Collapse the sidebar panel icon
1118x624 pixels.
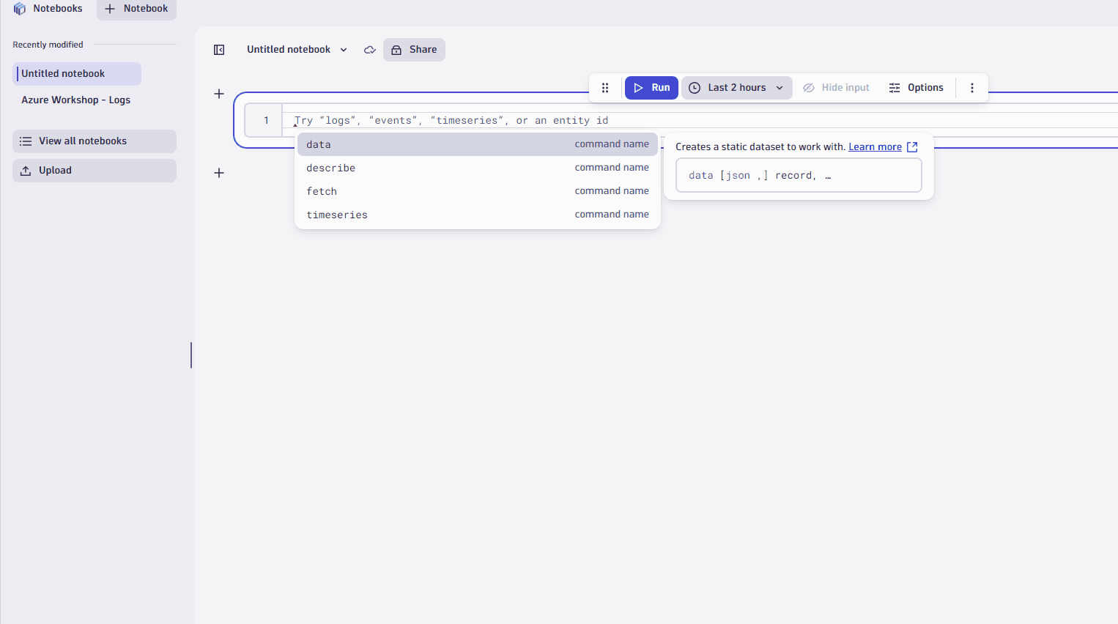click(219, 50)
